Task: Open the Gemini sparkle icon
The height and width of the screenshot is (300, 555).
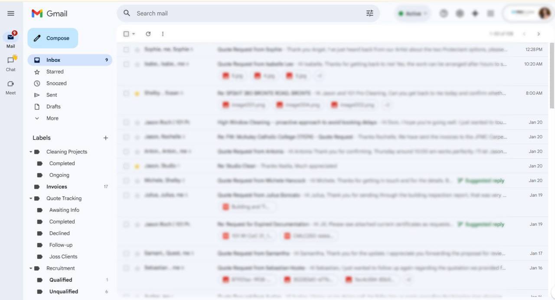Action: (475, 13)
